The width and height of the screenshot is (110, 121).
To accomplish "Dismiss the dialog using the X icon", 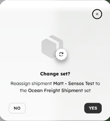I will 97,14.
